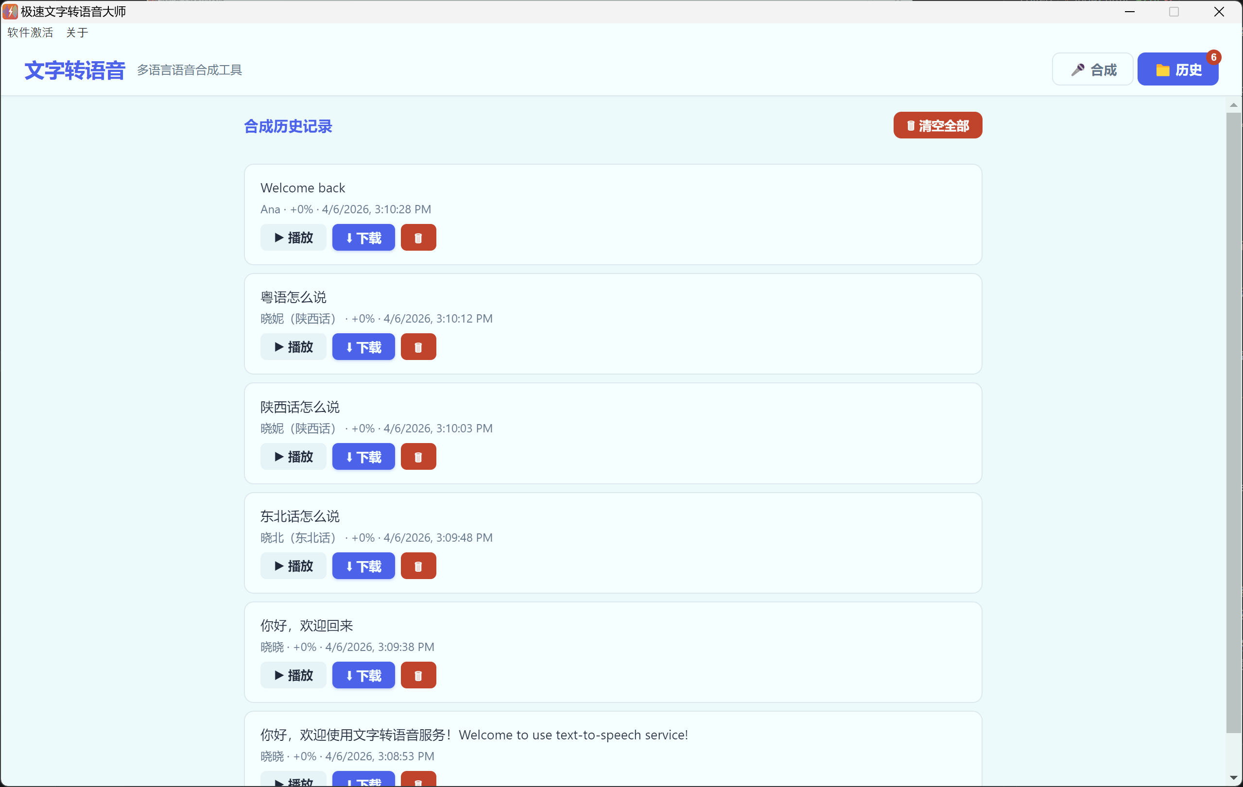Open the synthesis page via microphone icon
The image size is (1243, 787).
pyautogui.click(x=1092, y=68)
